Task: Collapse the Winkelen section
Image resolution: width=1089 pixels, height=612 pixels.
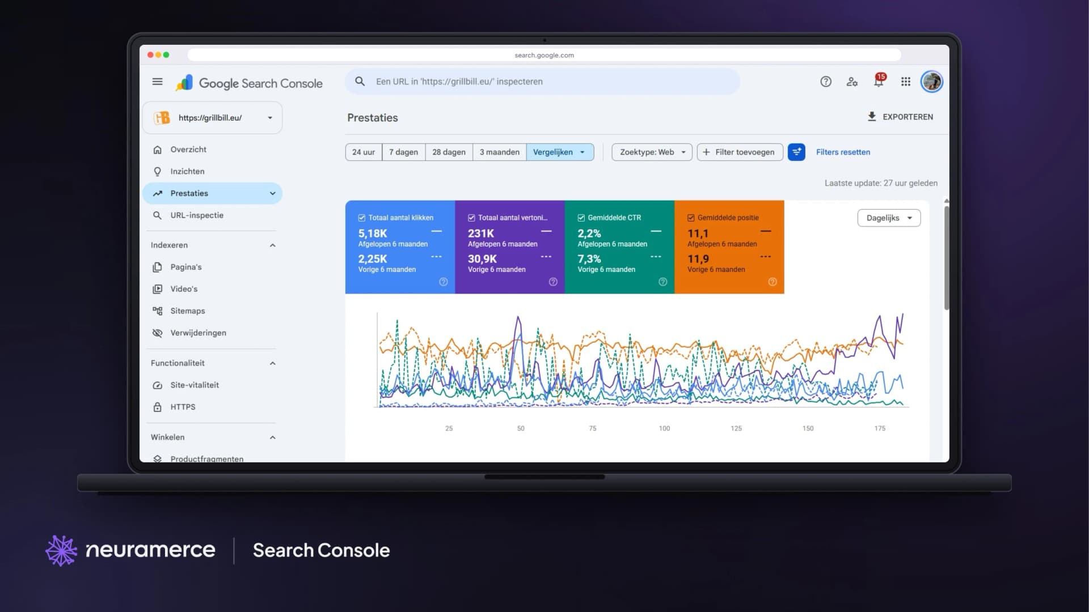Action: coord(272,437)
